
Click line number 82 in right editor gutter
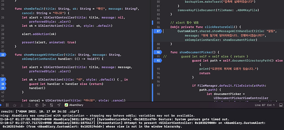click(x=158, y=10)
